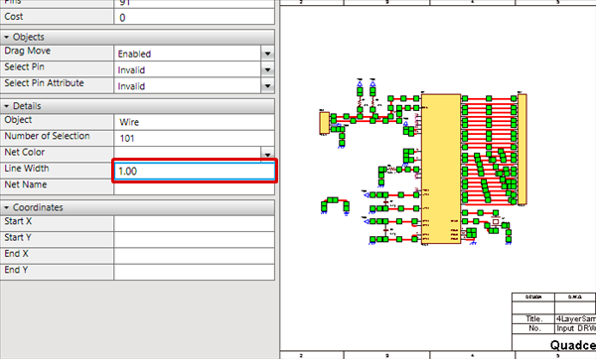Open the Select Pin Attribute dropdown arrow

[x=267, y=86]
